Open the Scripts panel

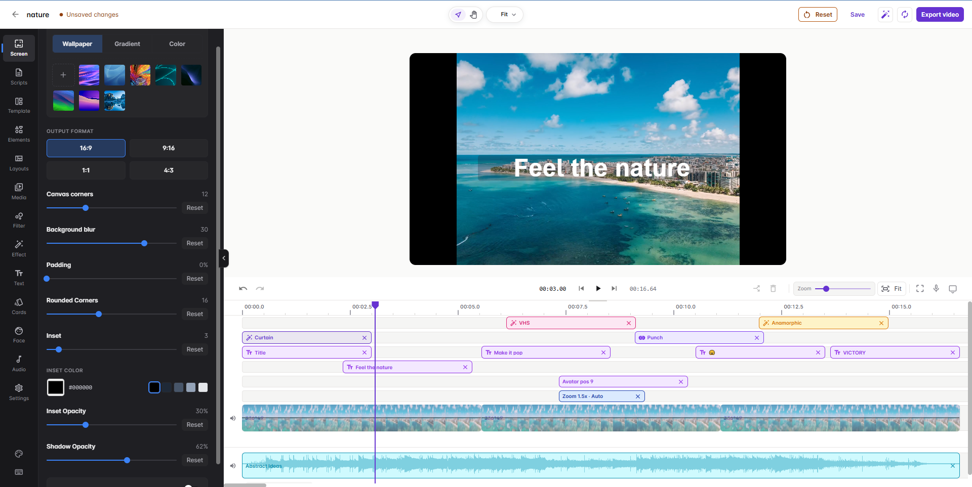[19, 77]
